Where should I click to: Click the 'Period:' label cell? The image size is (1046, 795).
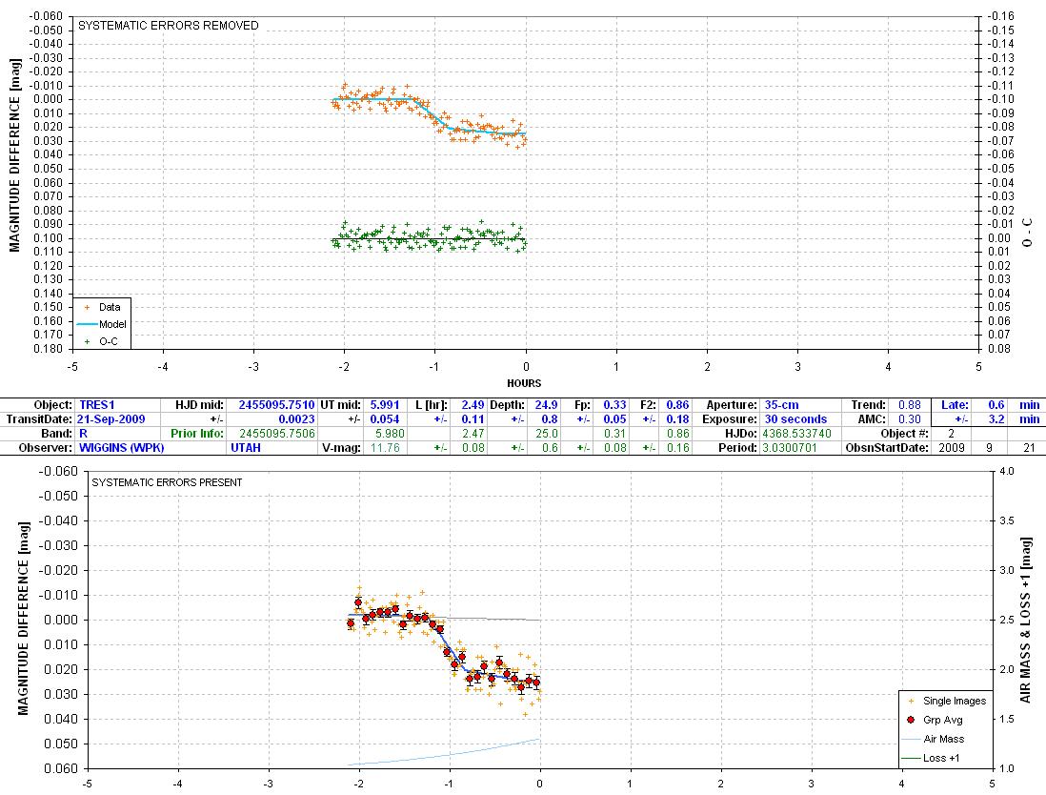coord(737,447)
